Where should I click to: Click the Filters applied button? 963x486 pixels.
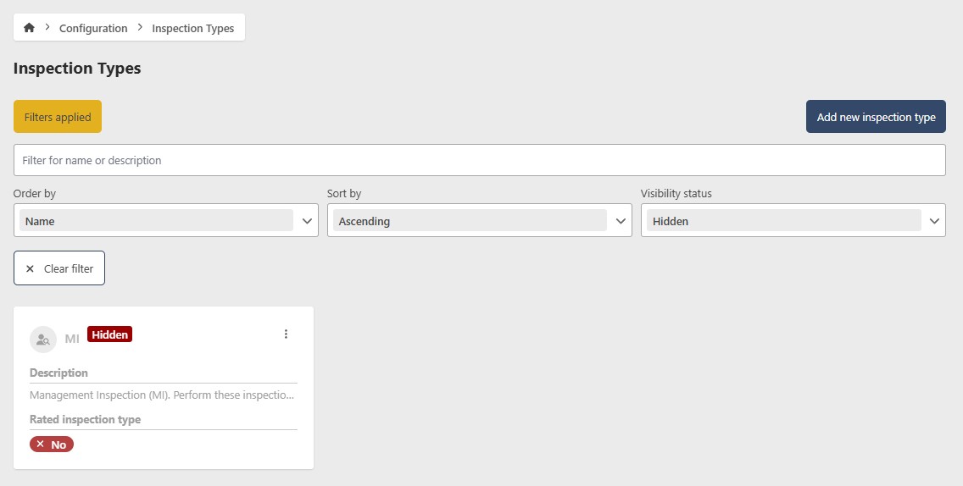coord(58,117)
